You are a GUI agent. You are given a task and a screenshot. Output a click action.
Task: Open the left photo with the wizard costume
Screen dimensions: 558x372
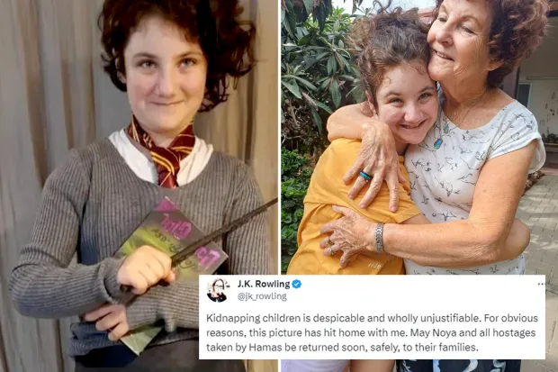pos(139,186)
